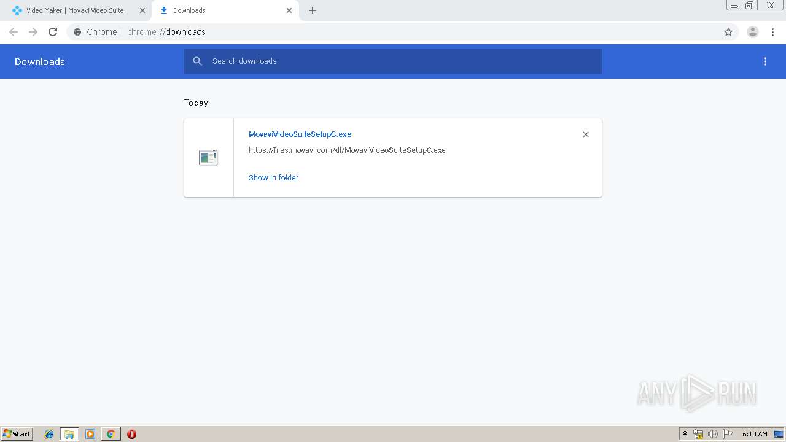Close the Video Maker Movavi tab

142,10
